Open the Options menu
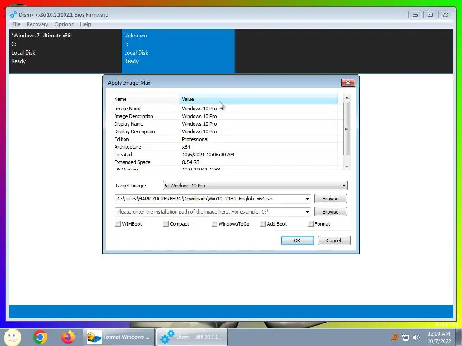Viewport: 462px width, 346px height. 64,24
